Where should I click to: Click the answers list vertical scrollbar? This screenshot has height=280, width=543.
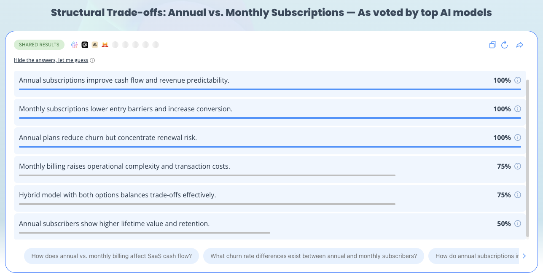pyautogui.click(x=527, y=158)
